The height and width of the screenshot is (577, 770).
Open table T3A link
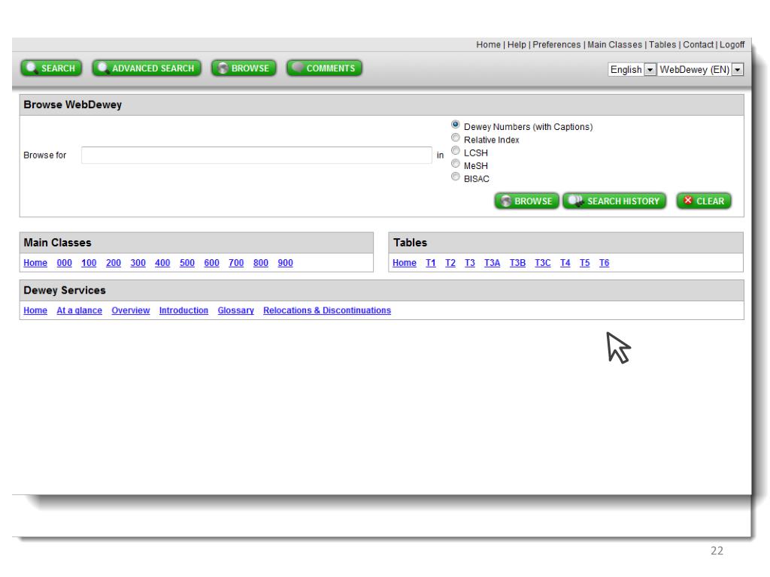coord(492,263)
